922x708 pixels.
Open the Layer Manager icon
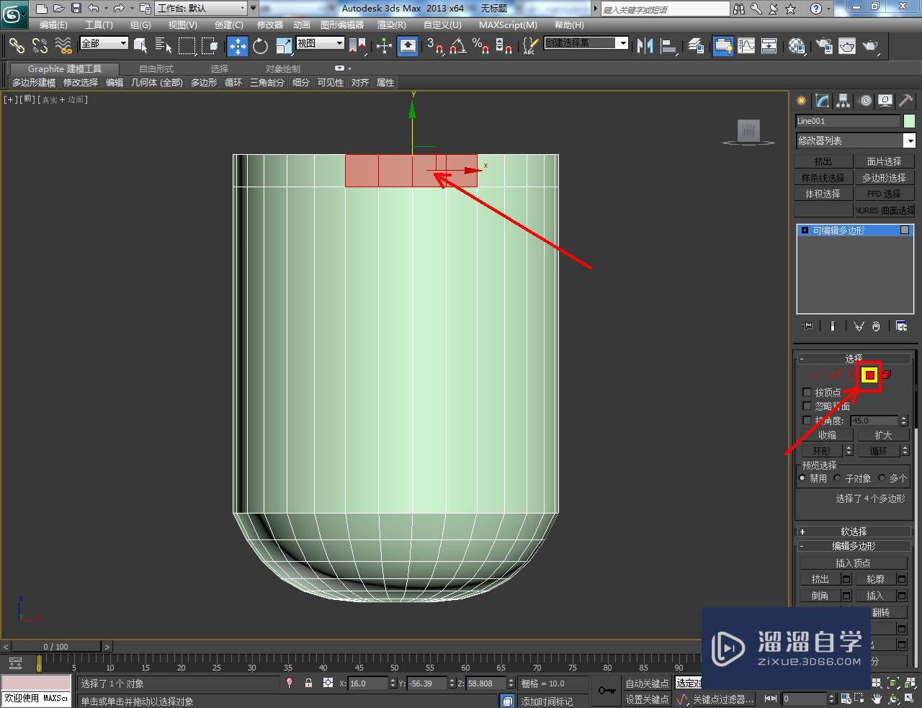[x=696, y=45]
